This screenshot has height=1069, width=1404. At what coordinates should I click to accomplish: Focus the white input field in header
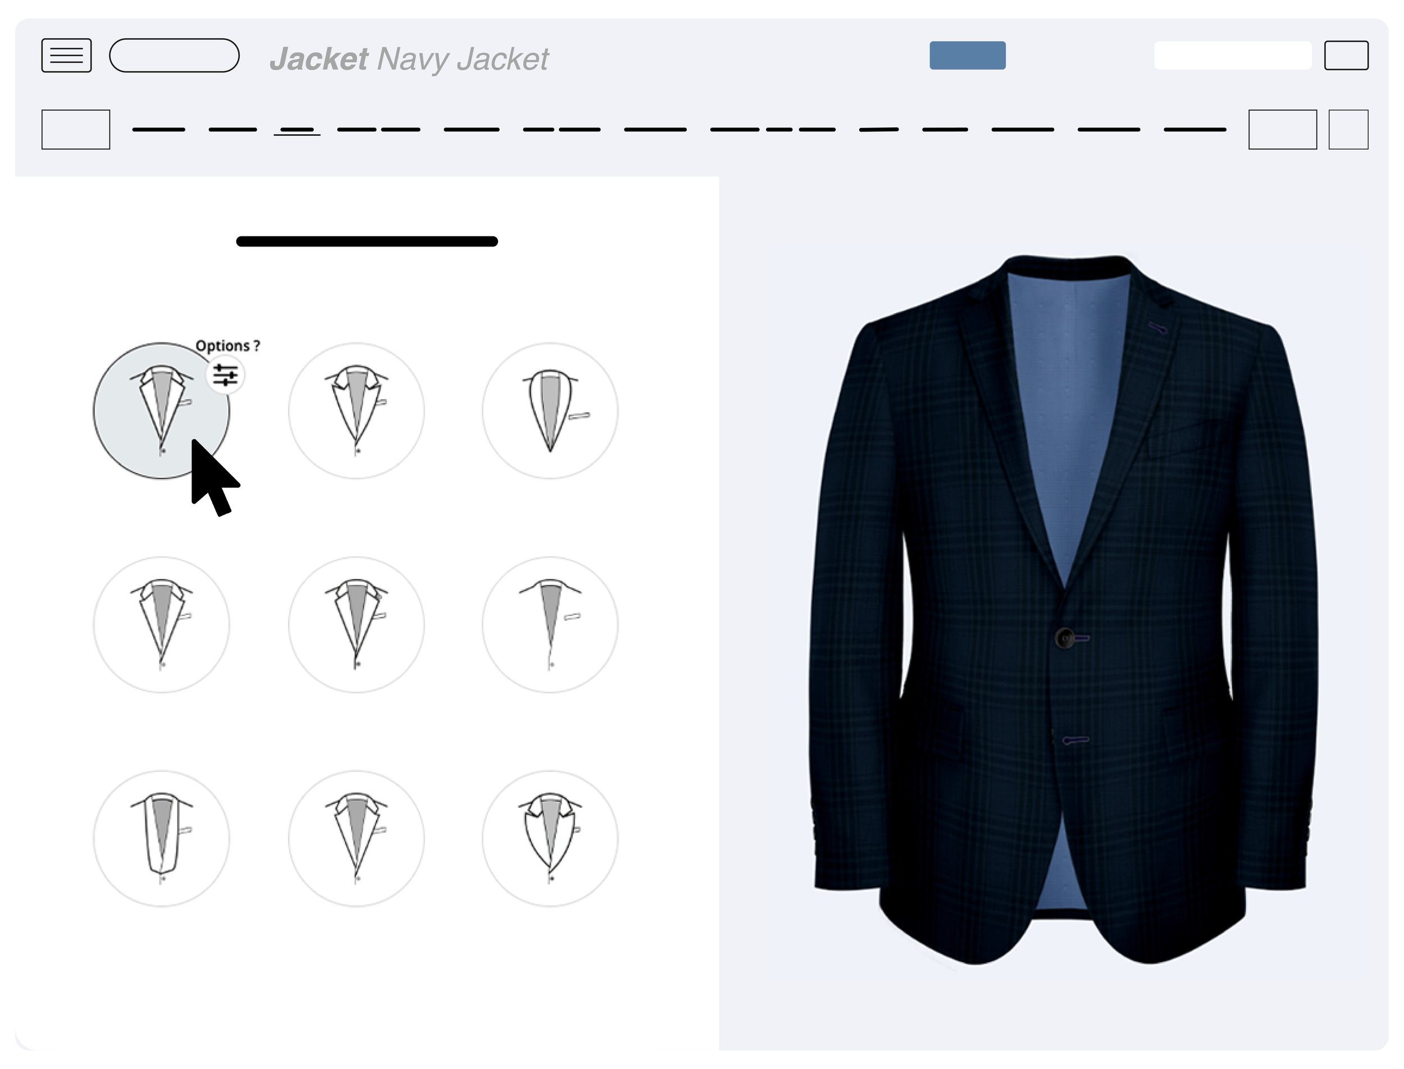1232,56
